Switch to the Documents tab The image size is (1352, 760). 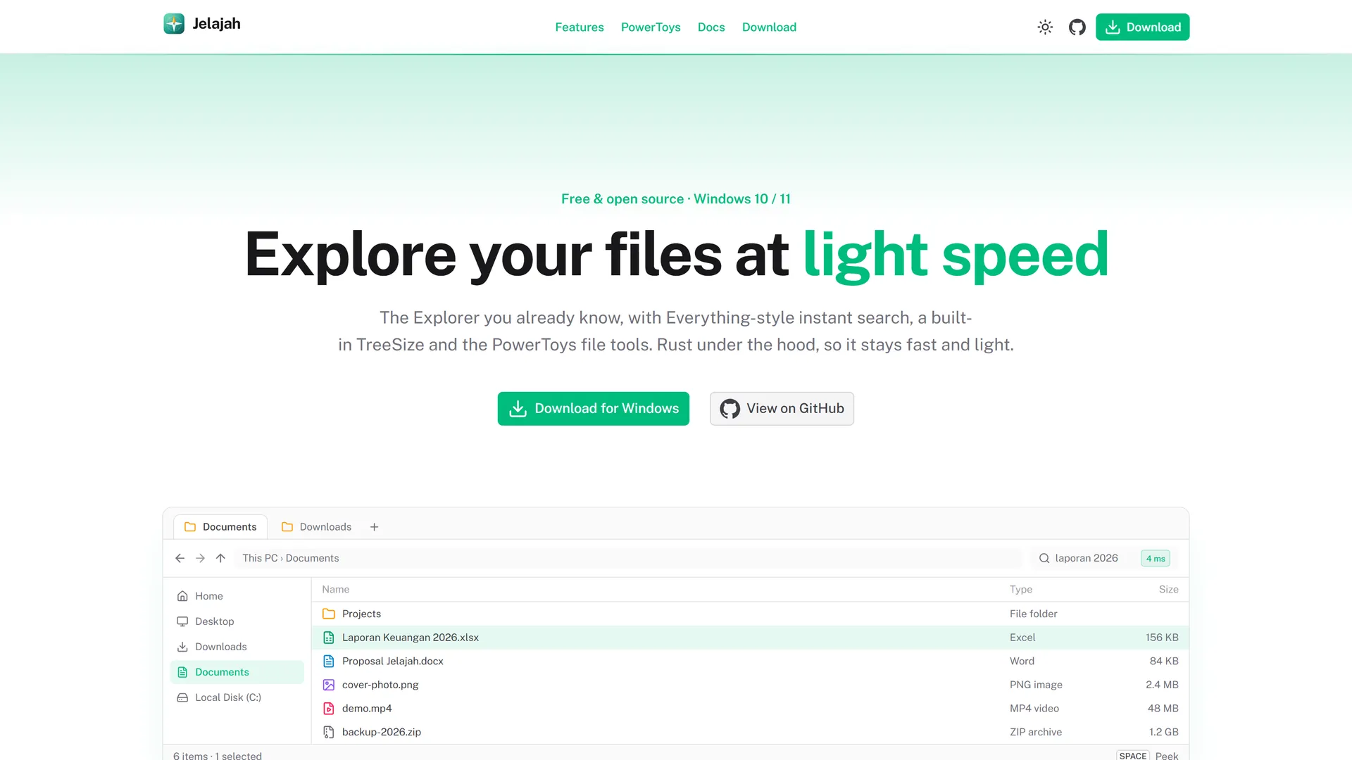coord(220,527)
